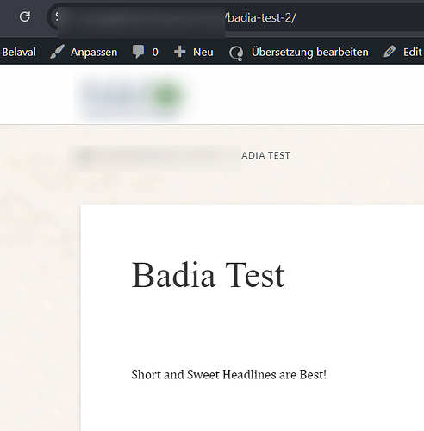Viewport: 424px width, 431px height.
Task: Click the plus icon next to Neu
Action: (179, 52)
